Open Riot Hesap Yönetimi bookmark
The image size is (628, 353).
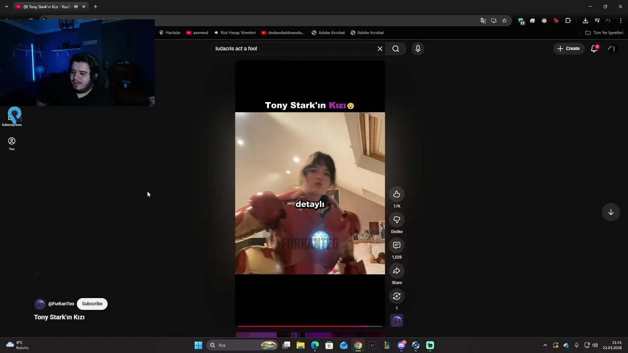tap(235, 33)
